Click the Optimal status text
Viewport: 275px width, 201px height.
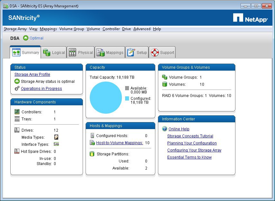pos(36,38)
